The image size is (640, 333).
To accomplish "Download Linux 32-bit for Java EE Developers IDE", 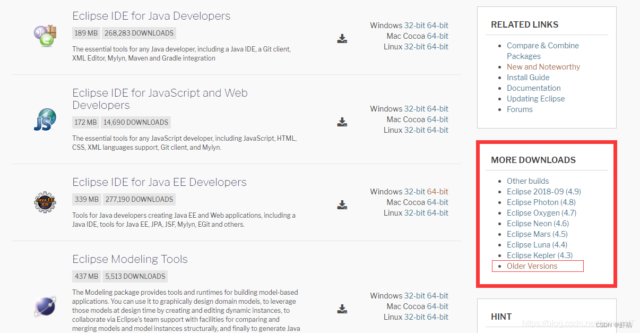I will coord(414,213).
